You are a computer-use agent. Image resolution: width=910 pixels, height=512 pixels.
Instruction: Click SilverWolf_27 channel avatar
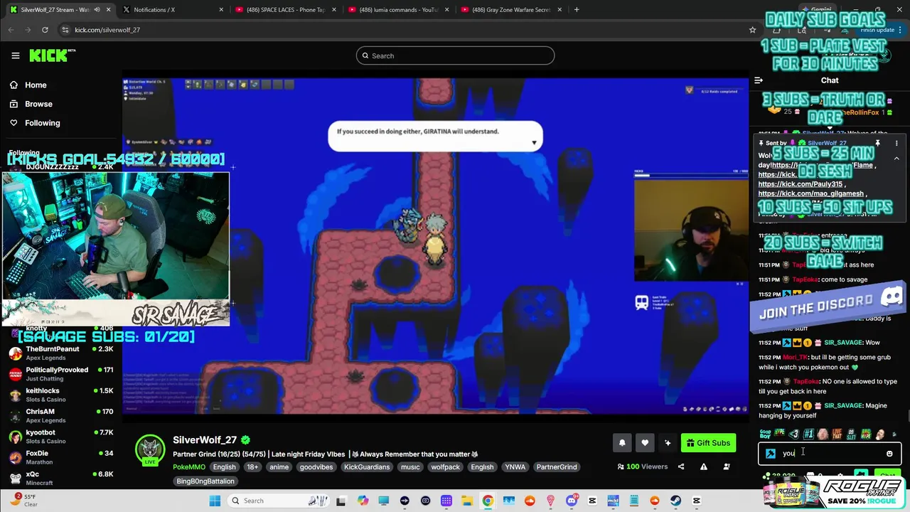click(150, 449)
